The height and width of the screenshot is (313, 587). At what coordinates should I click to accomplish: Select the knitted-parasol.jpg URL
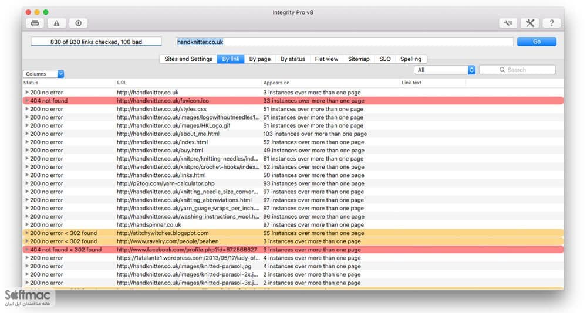point(184,266)
